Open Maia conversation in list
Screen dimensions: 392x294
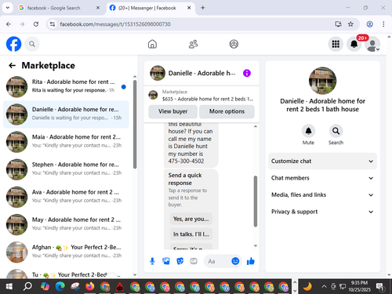[66, 142]
